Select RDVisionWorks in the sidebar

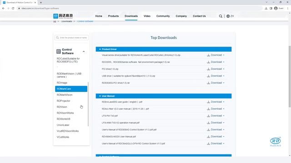(65, 113)
